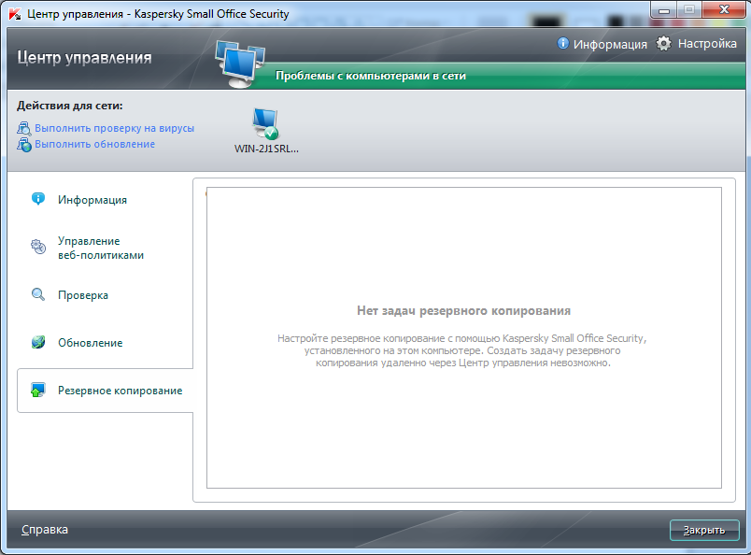Viewport: 751px width, 555px height.
Task: Click the Обновление globe icon
Action: [38, 342]
